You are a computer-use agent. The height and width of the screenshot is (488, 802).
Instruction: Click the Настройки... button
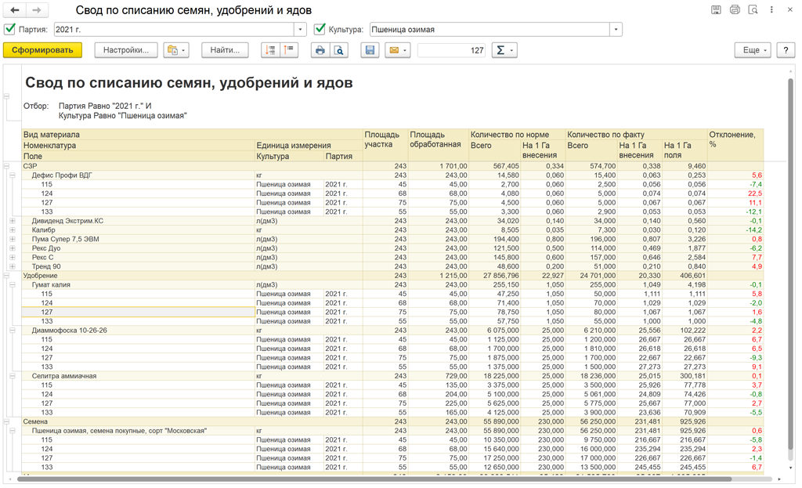126,50
